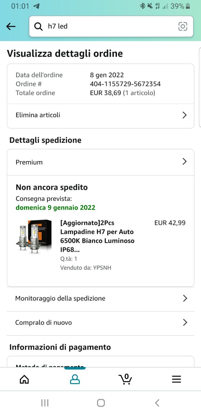Viewport: 201px width, 414px height.
Task: Open the H7 LED bulbs product thumbnail
Action: click(34, 237)
